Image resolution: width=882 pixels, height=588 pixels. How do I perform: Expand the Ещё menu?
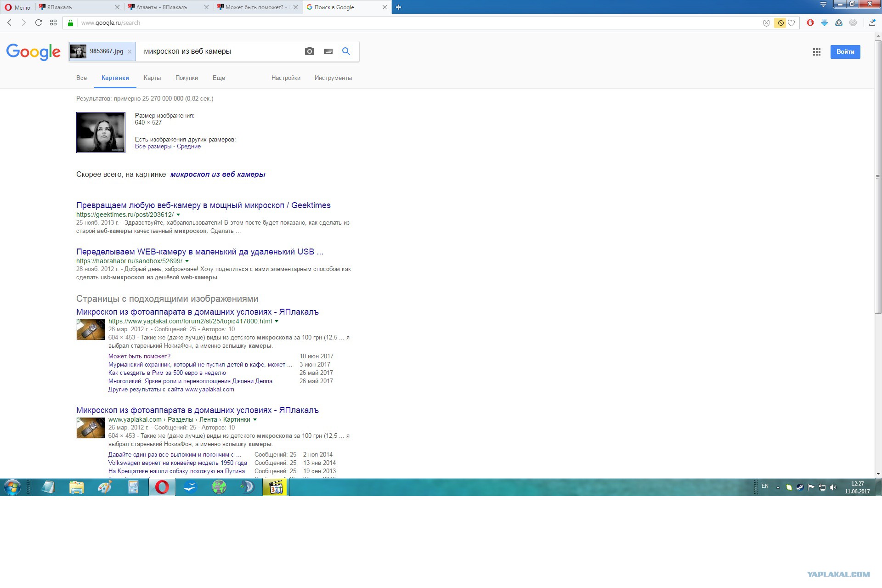(219, 78)
